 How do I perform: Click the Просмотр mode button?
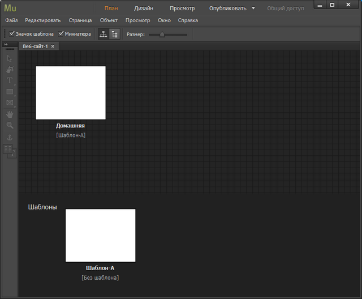[x=182, y=8]
